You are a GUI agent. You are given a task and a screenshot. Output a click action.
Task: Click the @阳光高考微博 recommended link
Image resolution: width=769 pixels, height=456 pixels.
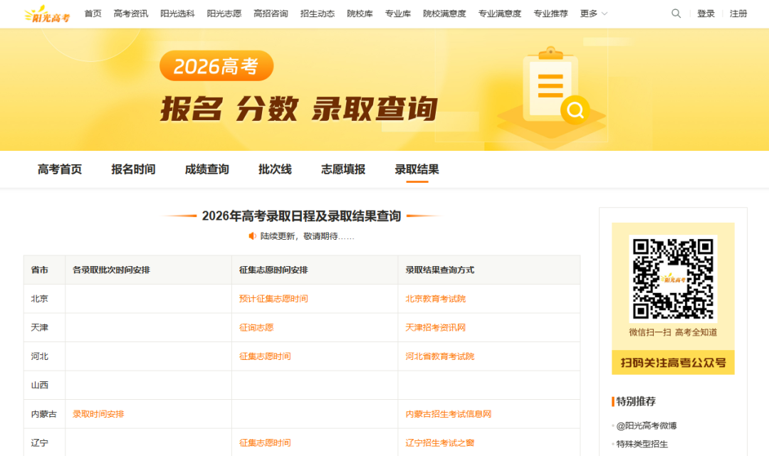[647, 425]
